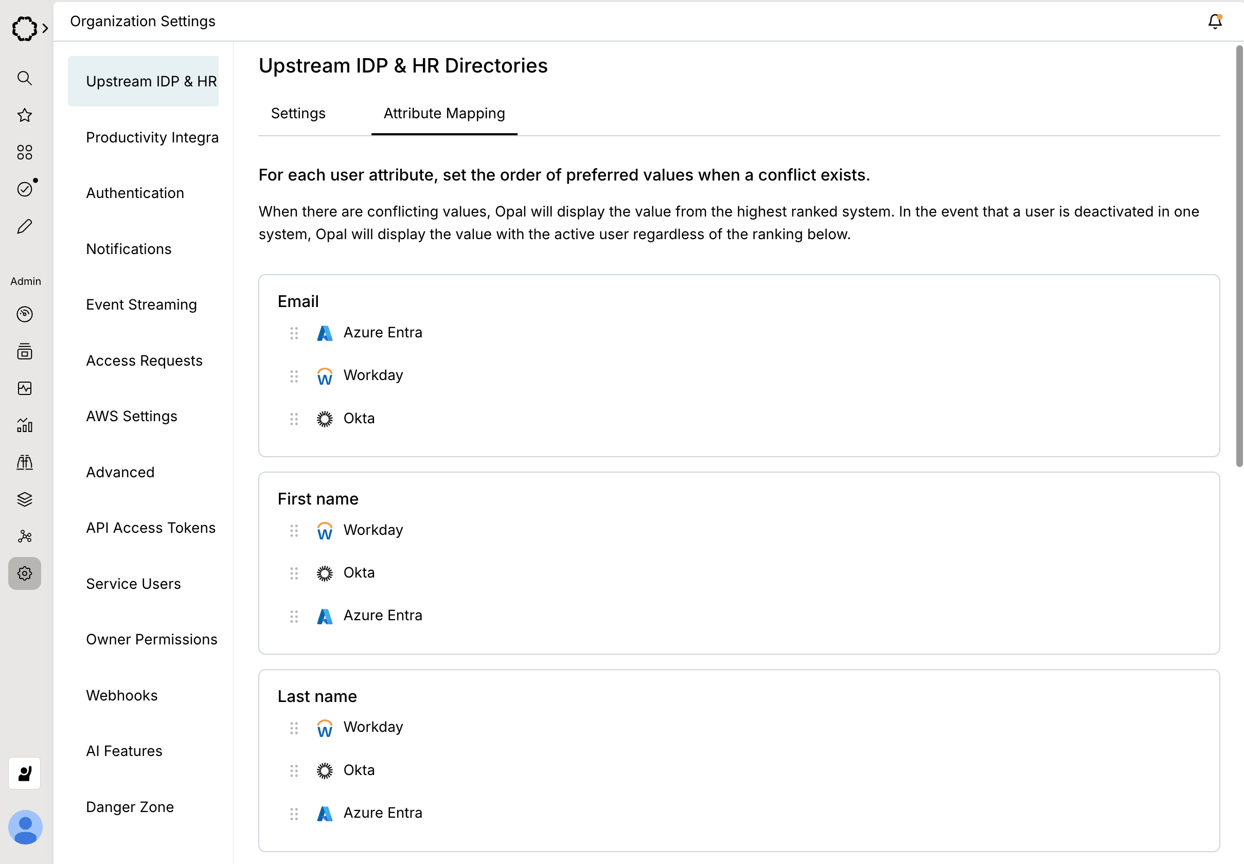
Task: Open favorites star icon
Action: (x=24, y=115)
